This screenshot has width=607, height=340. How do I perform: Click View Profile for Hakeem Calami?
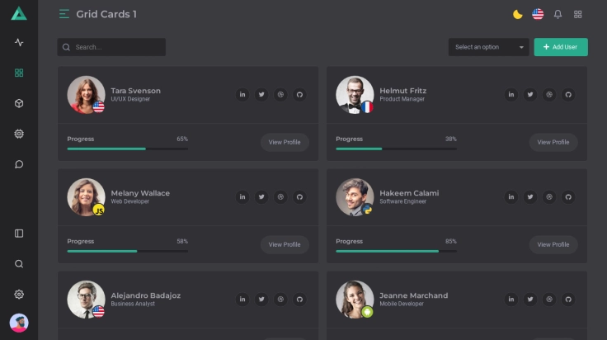click(x=553, y=244)
